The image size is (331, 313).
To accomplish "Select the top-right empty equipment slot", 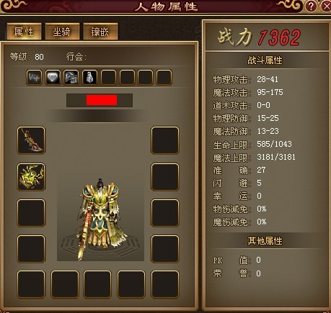I will click(x=165, y=140).
